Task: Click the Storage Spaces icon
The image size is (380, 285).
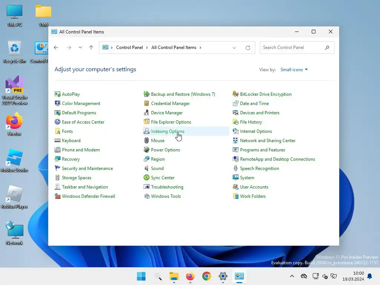Action: pos(58,178)
